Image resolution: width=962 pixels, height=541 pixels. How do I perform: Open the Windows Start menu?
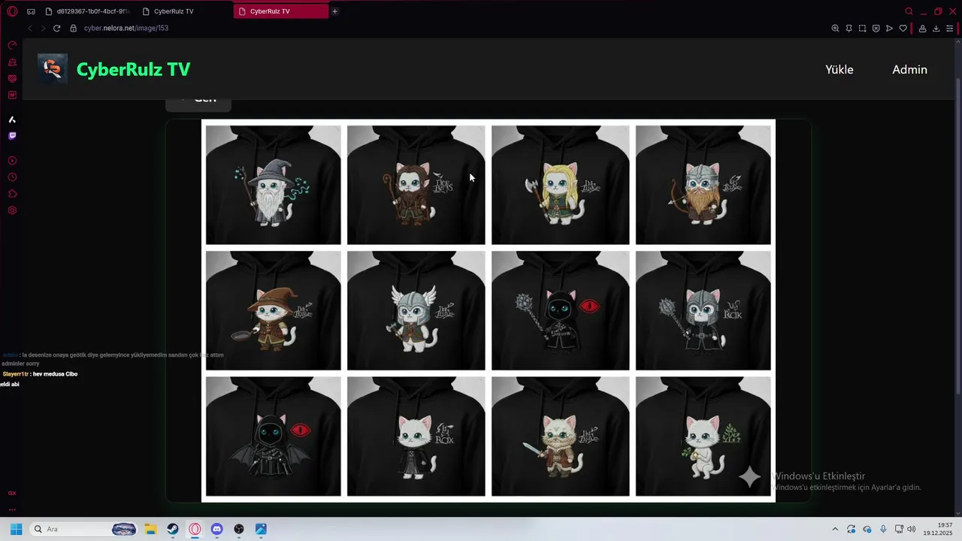(x=16, y=529)
